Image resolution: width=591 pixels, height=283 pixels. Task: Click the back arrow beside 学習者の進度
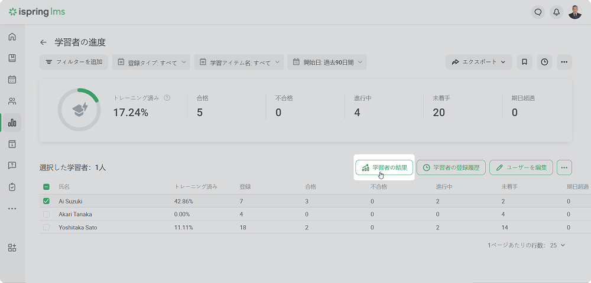[43, 42]
